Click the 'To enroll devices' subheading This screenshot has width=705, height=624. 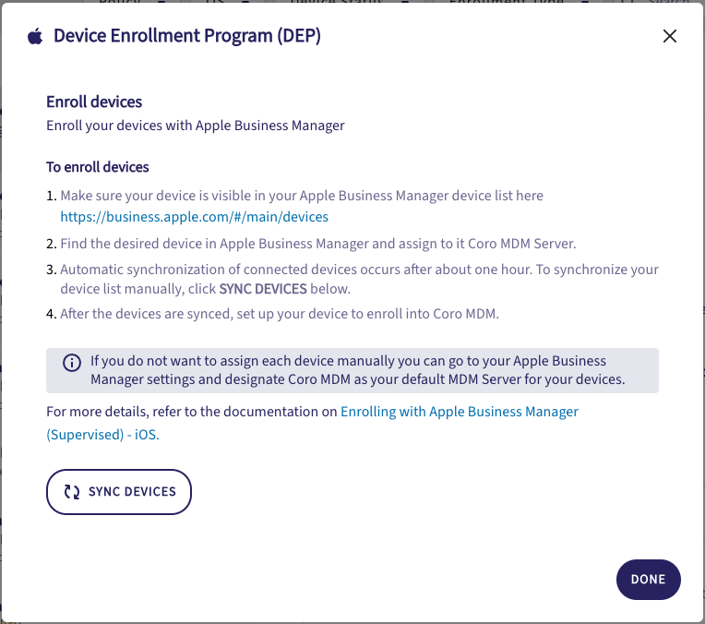coord(98,167)
